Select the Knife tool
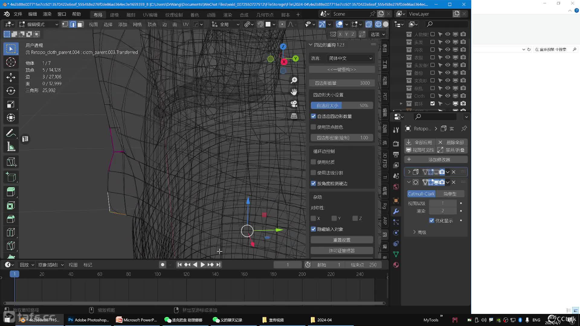The height and width of the screenshot is (326, 580). [11, 246]
